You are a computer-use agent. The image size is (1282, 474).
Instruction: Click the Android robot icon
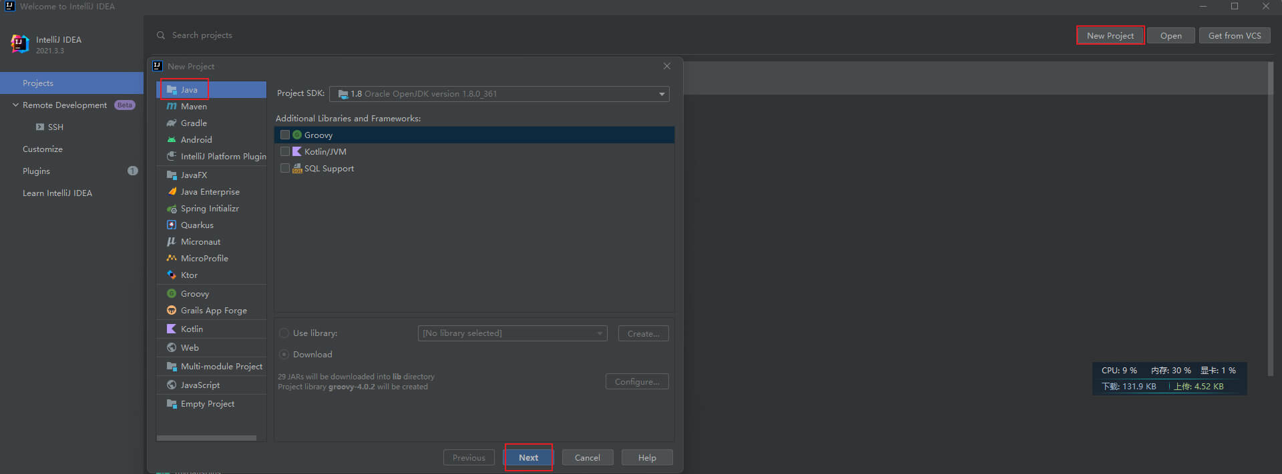(x=172, y=140)
